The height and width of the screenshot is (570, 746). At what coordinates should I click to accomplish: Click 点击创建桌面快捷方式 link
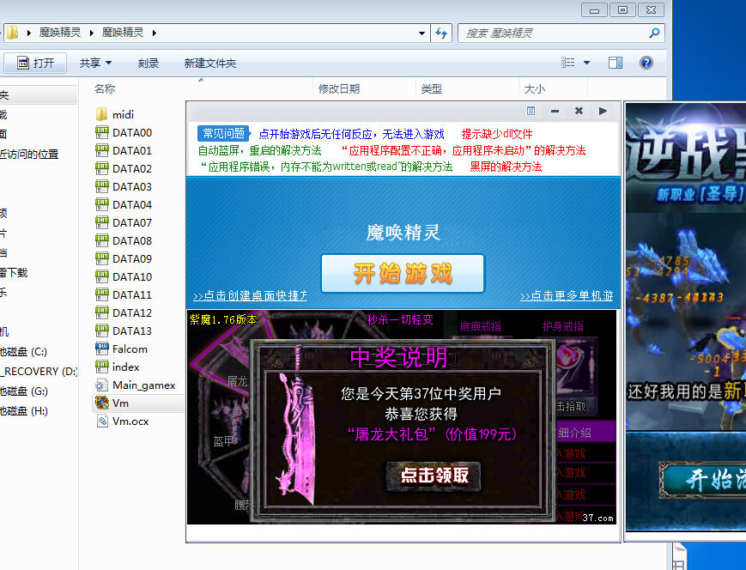pyautogui.click(x=250, y=295)
